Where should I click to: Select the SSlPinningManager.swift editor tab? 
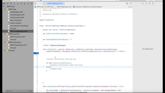coord(54,3)
